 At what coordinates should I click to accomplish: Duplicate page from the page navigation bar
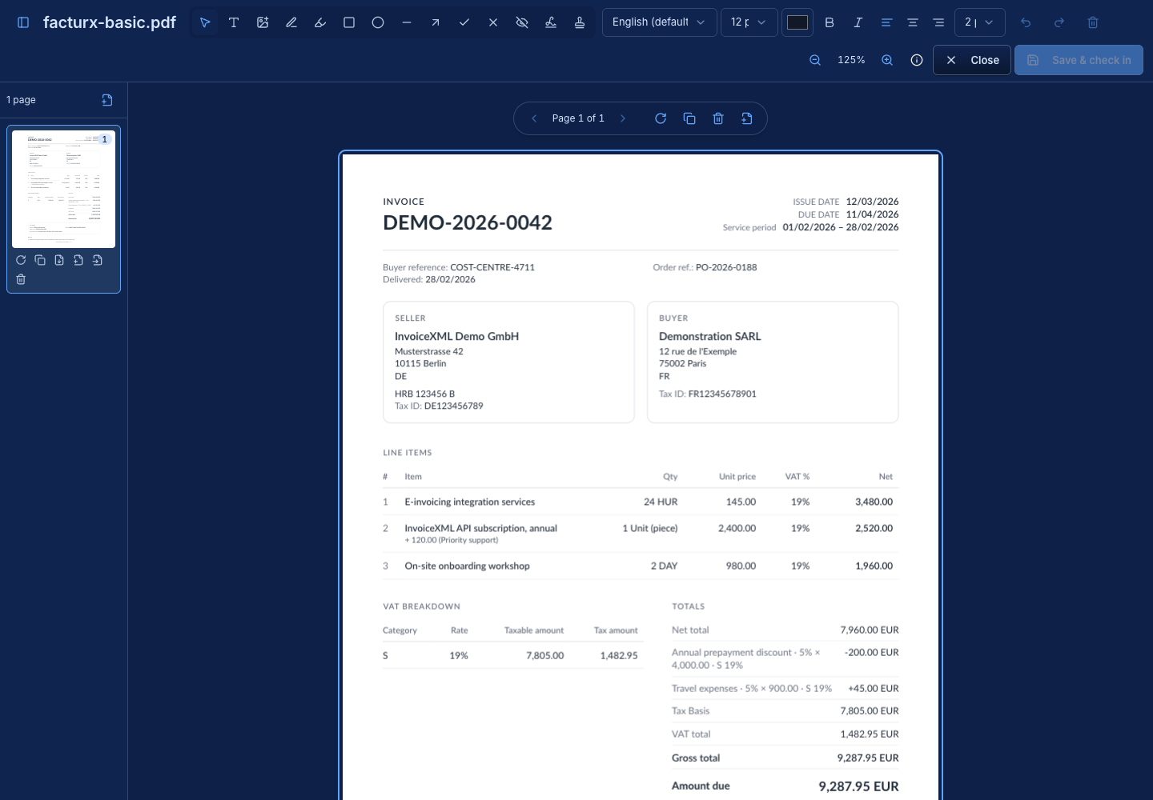click(689, 118)
